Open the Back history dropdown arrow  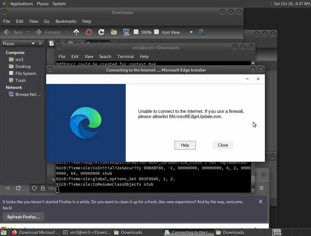click(28, 32)
